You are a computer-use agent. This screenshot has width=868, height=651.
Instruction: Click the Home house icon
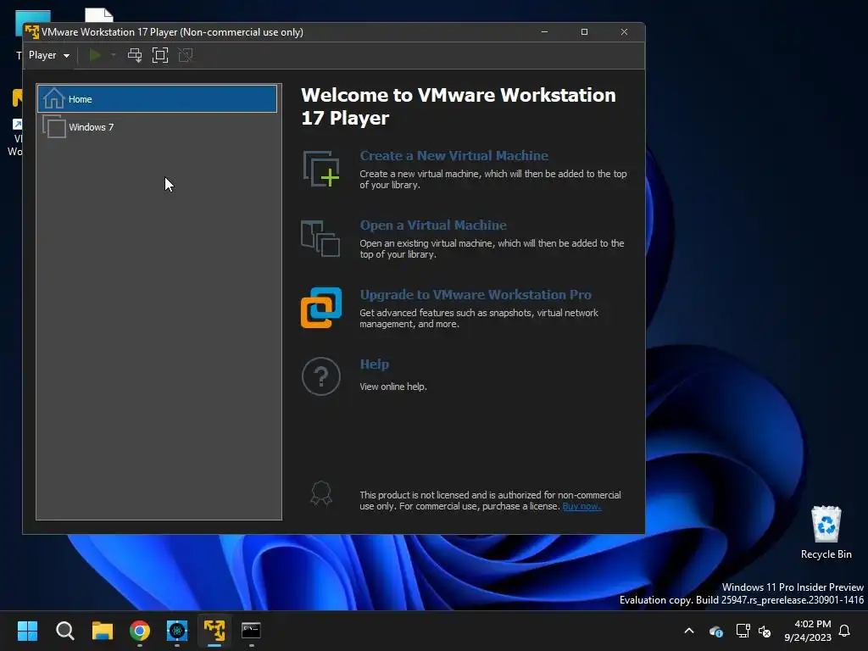(x=53, y=98)
